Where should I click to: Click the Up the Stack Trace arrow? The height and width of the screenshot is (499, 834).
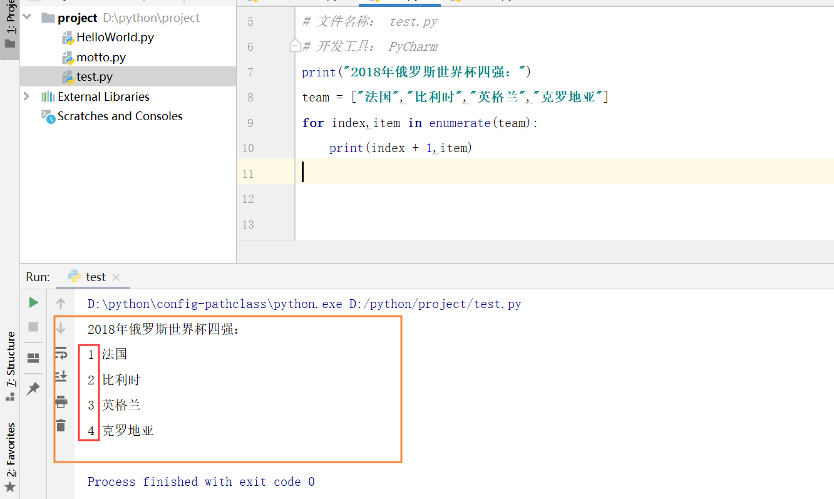(61, 304)
